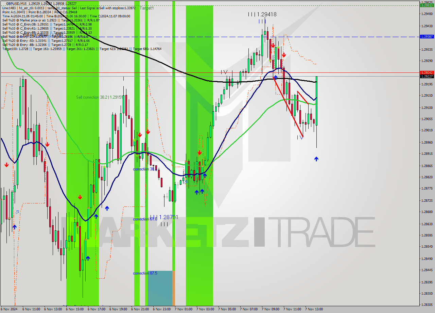Click the 1.28445 price scale value

tap(427, 270)
